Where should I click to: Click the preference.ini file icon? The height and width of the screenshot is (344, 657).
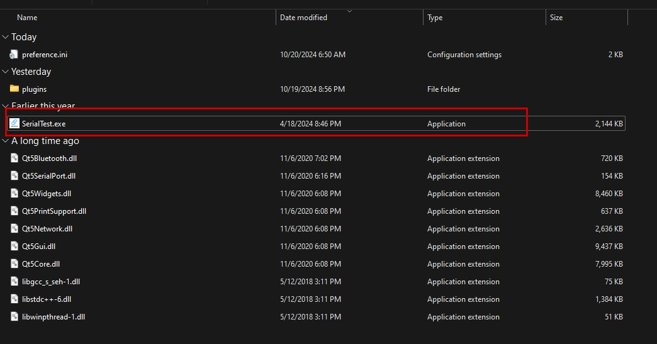point(14,55)
